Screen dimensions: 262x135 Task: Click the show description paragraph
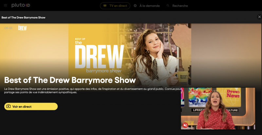92,91
